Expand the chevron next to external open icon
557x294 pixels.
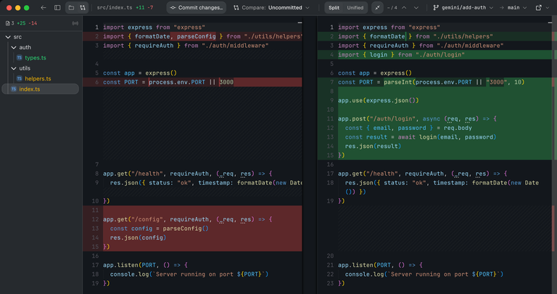coord(547,7)
